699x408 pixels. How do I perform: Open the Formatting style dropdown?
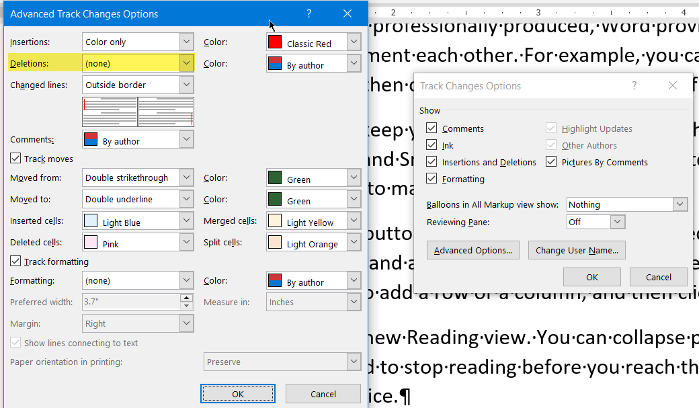[x=138, y=280]
